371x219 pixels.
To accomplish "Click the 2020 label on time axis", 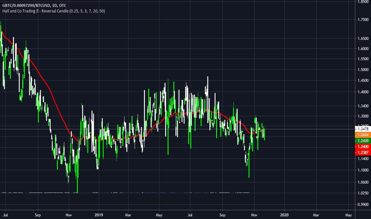I will pos(284,215).
